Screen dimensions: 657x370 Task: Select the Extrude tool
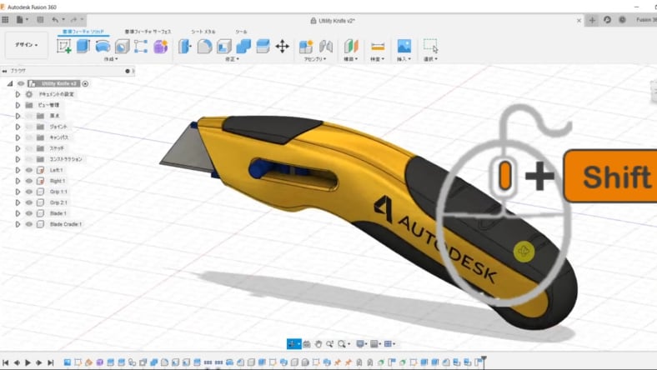pos(83,46)
